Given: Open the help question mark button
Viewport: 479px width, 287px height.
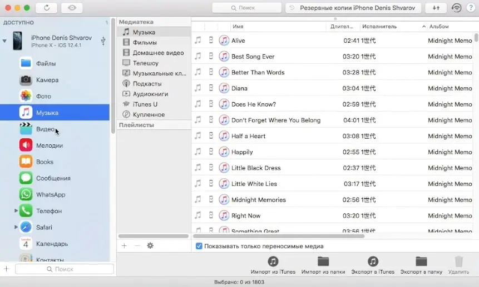Looking at the screenshot, I should pyautogui.click(x=471, y=8).
